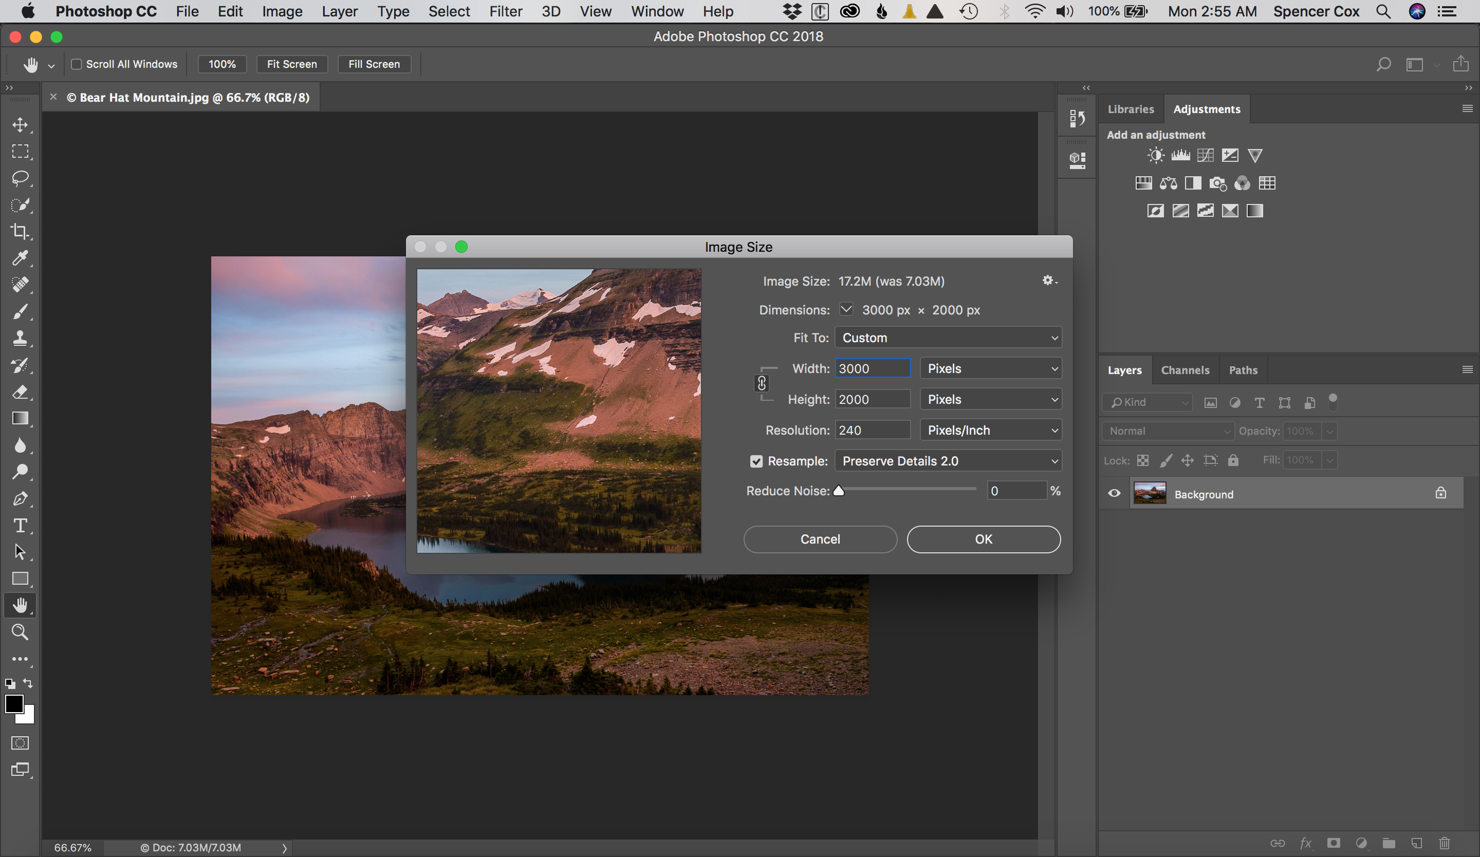This screenshot has height=857, width=1480.
Task: Drag the Reduce Noise percentage slider
Action: click(839, 491)
